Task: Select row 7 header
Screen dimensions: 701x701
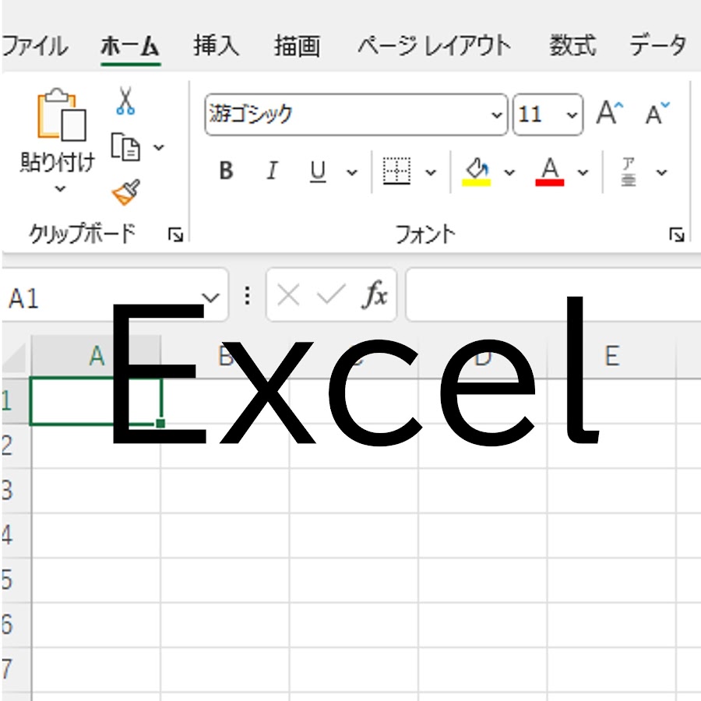Action: click(16, 669)
